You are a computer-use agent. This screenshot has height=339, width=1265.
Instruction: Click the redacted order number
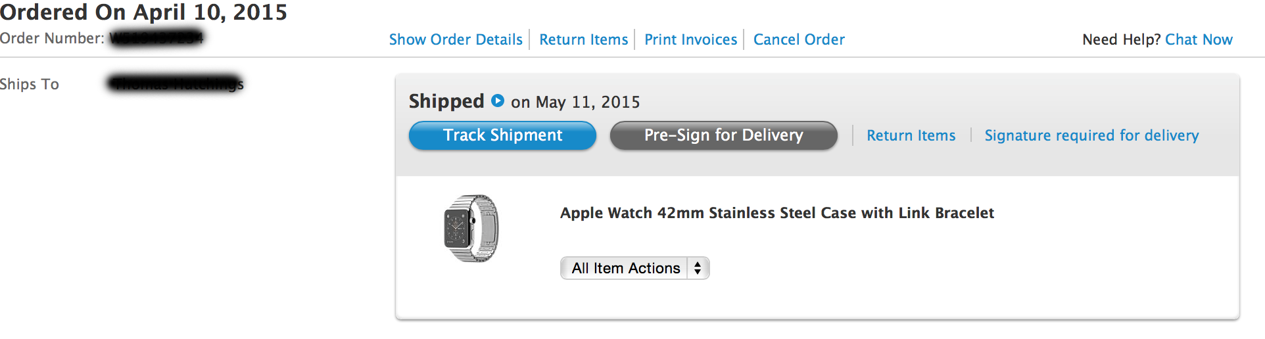[x=156, y=38]
